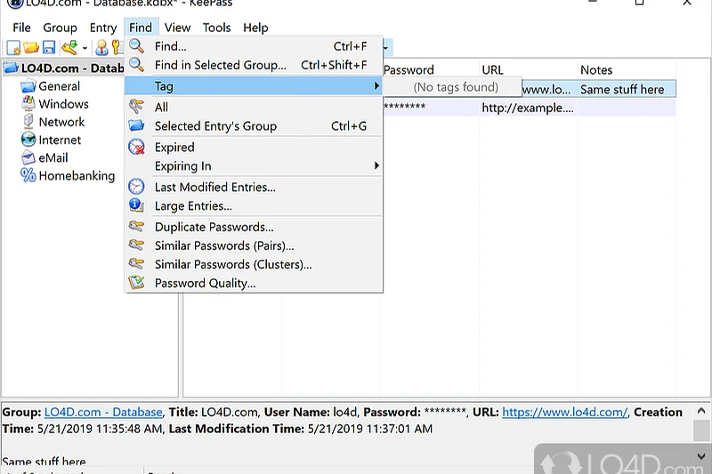Image resolution: width=712 pixels, height=474 pixels.
Task: Click the Open Database folder icon
Action: tap(31, 47)
